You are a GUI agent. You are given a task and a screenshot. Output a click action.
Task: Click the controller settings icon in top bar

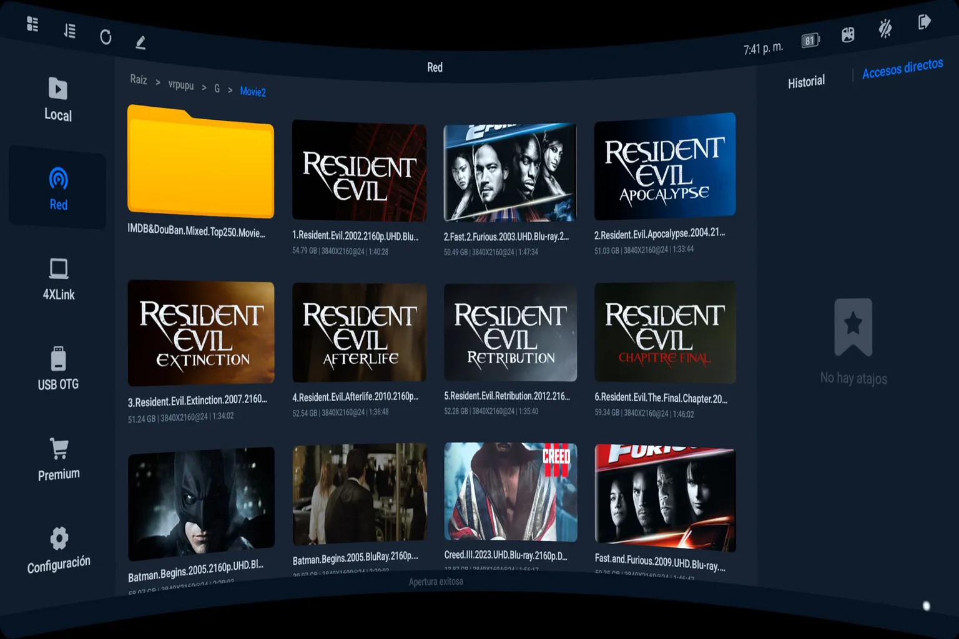point(885,28)
